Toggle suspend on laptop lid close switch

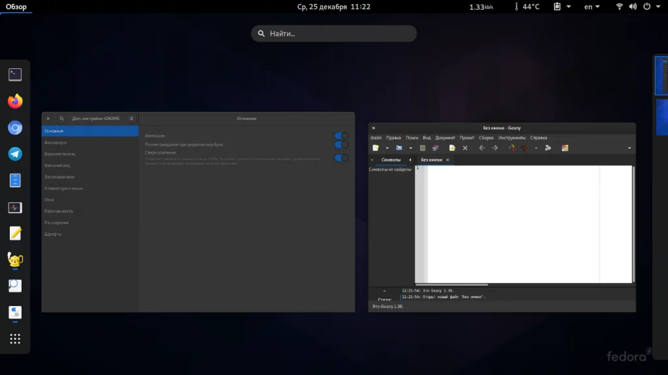tap(341, 145)
